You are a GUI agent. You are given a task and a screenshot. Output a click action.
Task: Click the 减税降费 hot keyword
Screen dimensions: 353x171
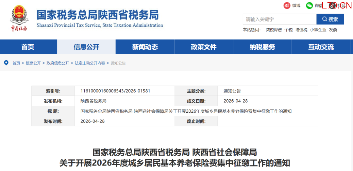coord(274,30)
